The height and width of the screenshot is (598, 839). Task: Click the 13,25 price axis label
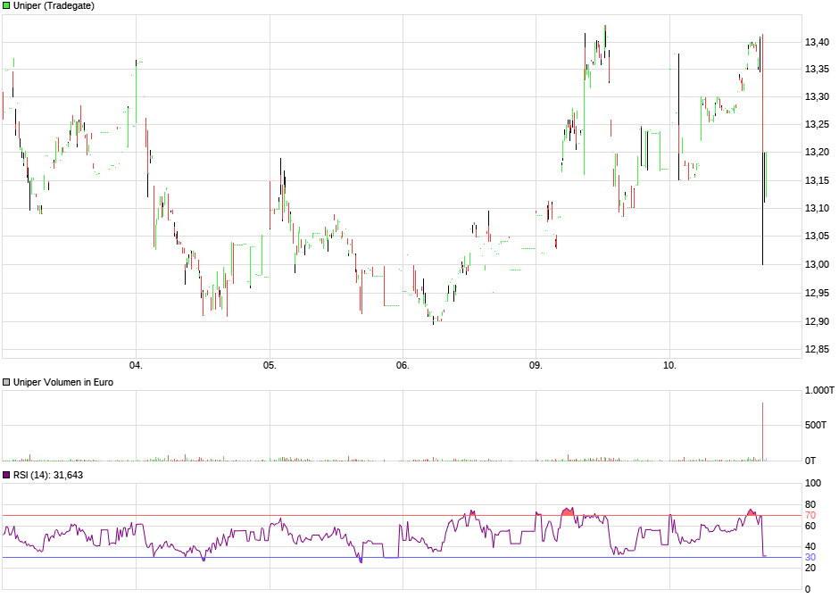tap(817, 125)
